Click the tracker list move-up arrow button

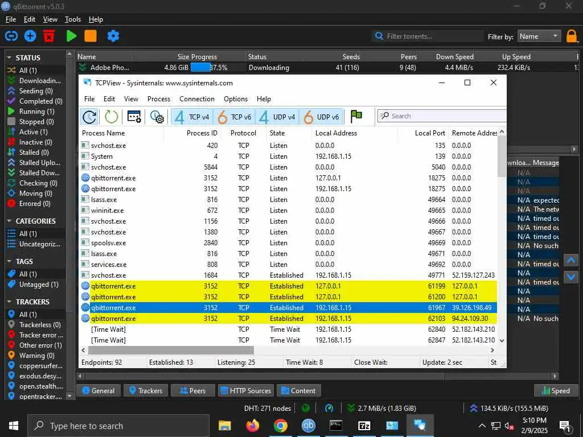[570, 260]
